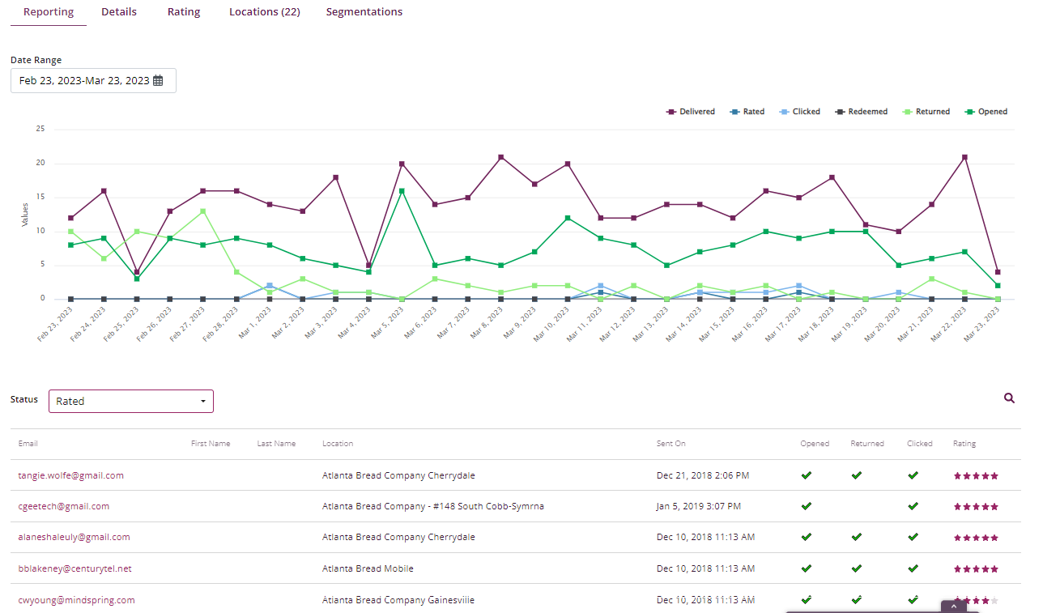This screenshot has height=613, width=1043.
Task: Open the cwyoung@mindspring.com email link
Action: click(76, 600)
